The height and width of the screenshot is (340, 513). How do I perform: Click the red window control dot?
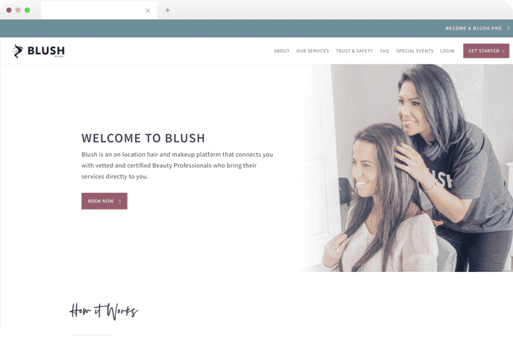[x=9, y=10]
